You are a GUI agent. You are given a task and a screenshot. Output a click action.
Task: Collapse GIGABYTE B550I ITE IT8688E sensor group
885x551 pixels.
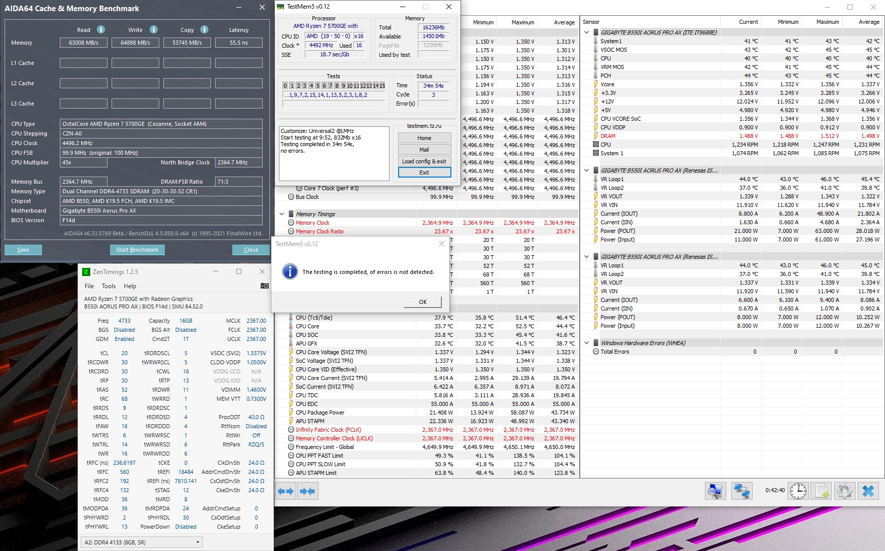587,32
